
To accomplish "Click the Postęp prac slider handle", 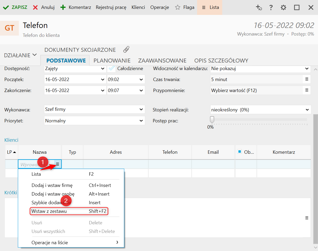I will [x=212, y=119].
